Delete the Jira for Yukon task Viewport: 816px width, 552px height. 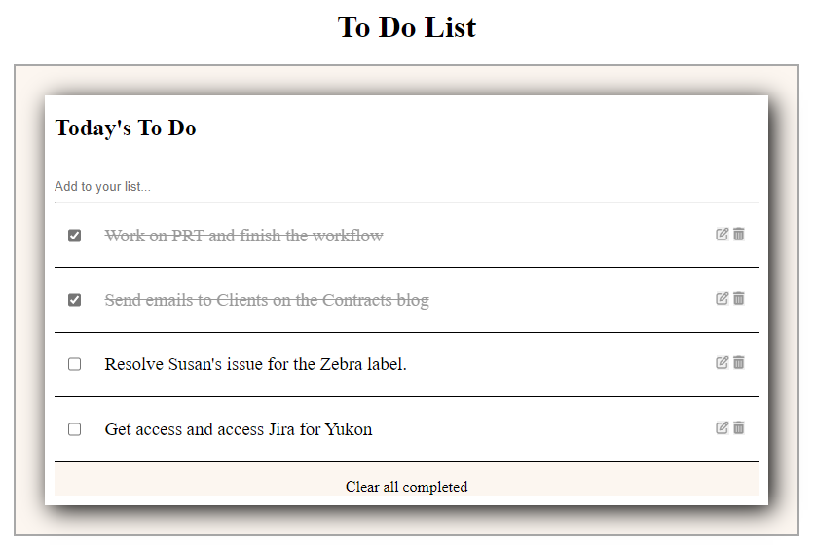tap(738, 427)
